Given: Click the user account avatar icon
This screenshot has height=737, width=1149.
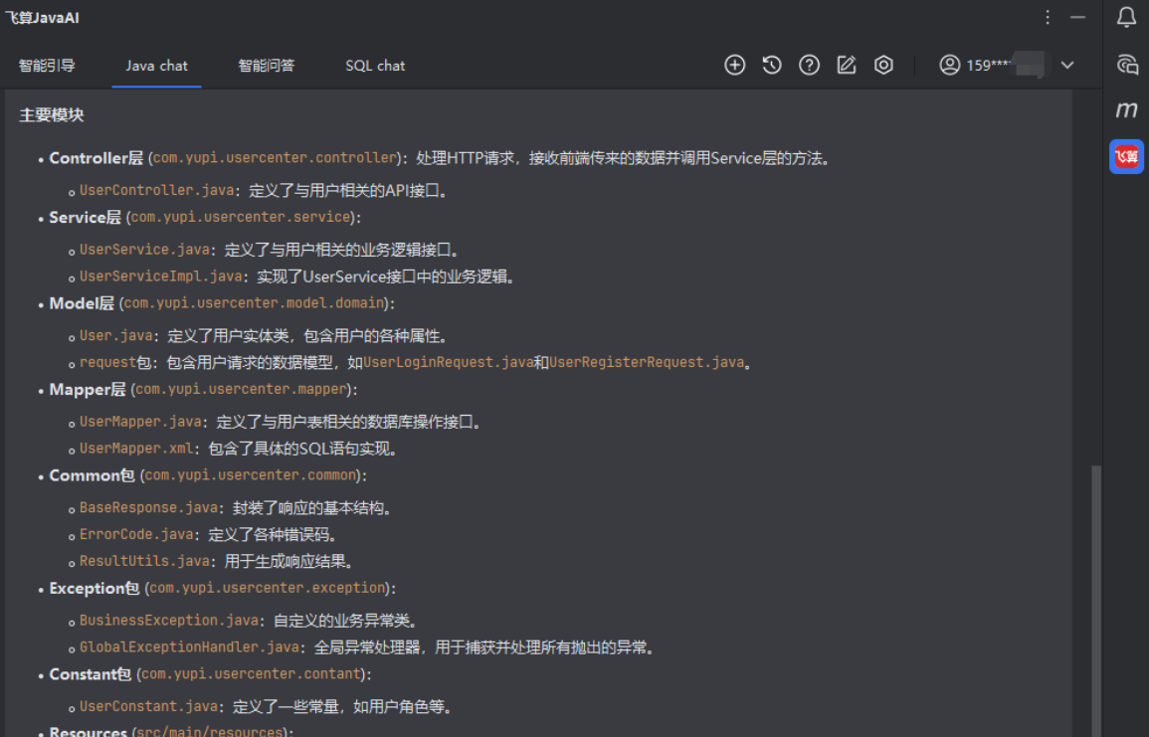Looking at the screenshot, I should (x=950, y=66).
